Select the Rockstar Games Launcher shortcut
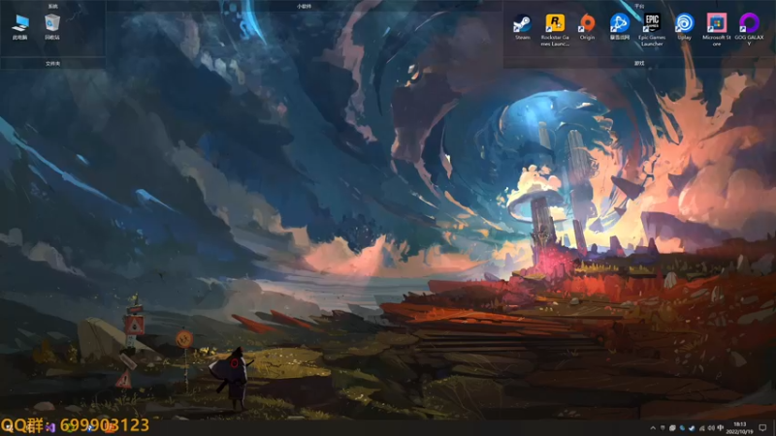This screenshot has height=436, width=776. [x=555, y=30]
